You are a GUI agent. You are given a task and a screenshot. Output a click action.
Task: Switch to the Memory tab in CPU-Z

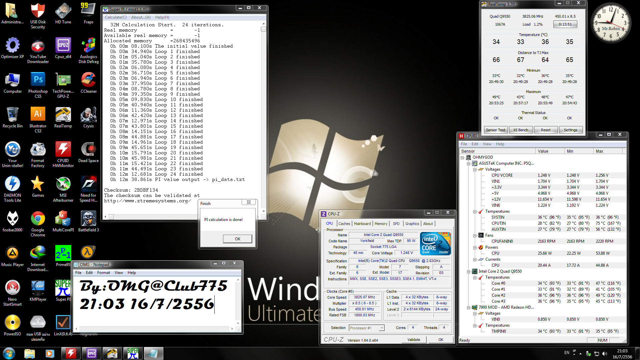381,224
